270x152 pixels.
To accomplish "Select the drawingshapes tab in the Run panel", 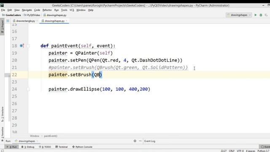I will point(27,141).
